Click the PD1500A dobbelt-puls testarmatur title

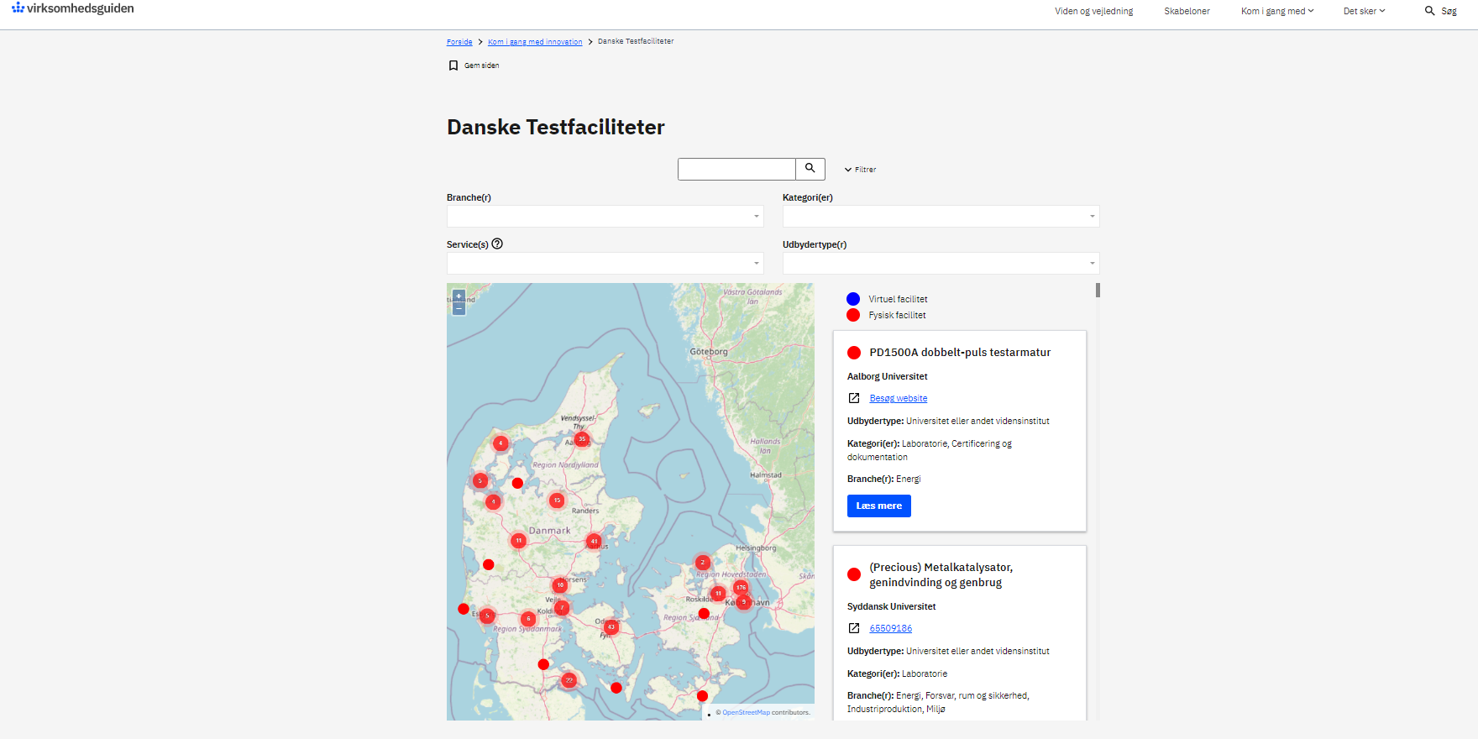pos(960,353)
